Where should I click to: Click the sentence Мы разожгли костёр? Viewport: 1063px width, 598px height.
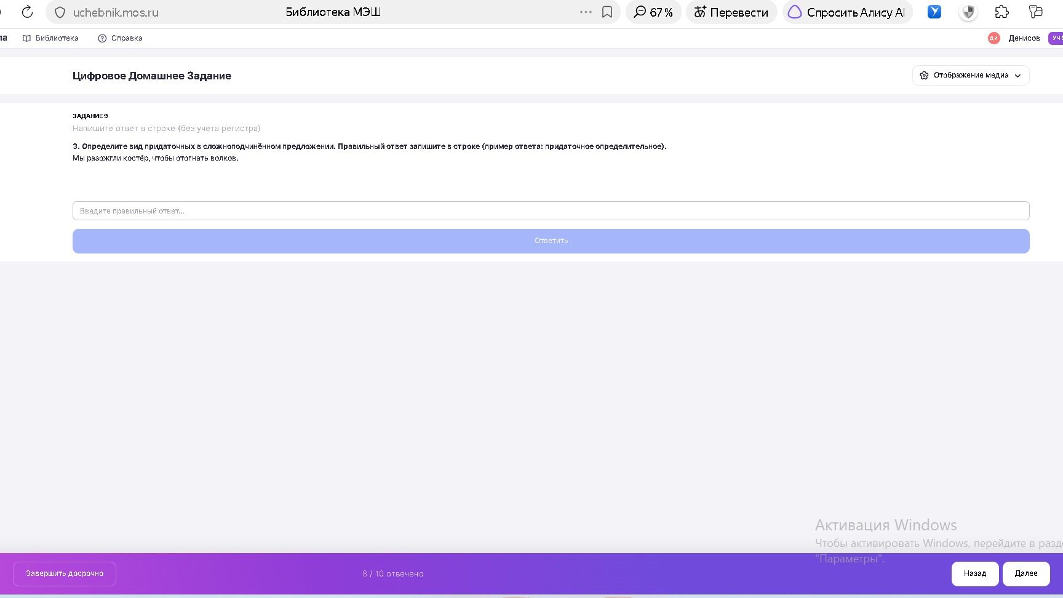[155, 158]
